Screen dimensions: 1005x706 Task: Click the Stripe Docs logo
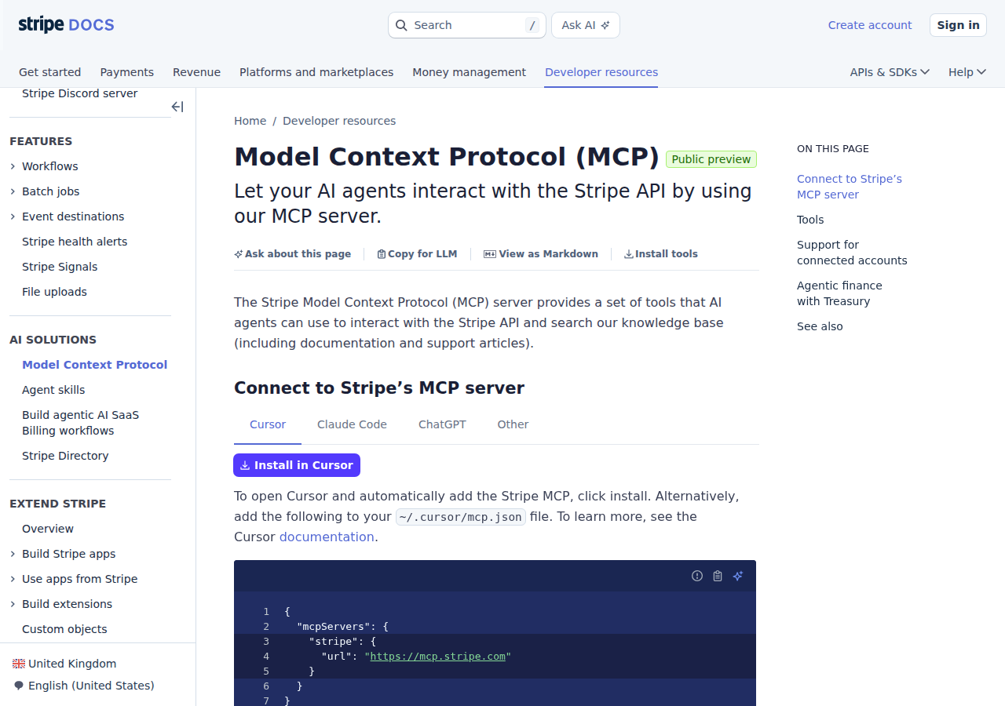[67, 25]
